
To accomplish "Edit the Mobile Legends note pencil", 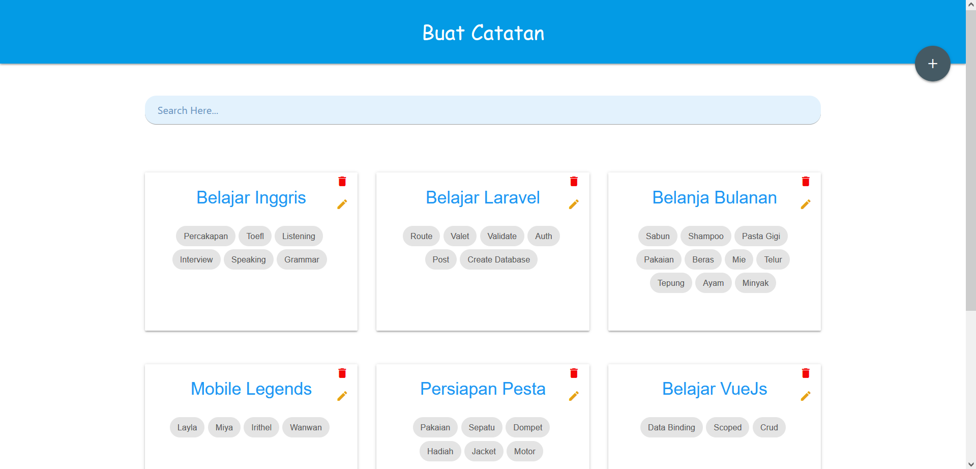I will 342,396.
